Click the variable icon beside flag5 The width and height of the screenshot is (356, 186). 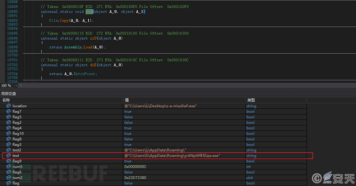pyautogui.click(x=9, y=117)
